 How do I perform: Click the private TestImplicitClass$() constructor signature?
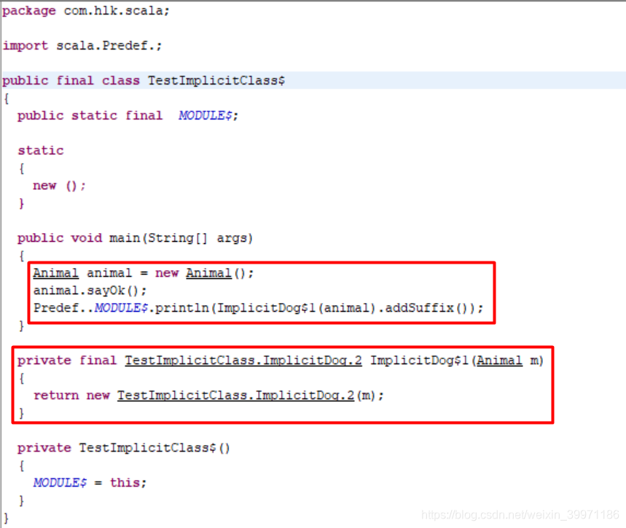(124, 448)
